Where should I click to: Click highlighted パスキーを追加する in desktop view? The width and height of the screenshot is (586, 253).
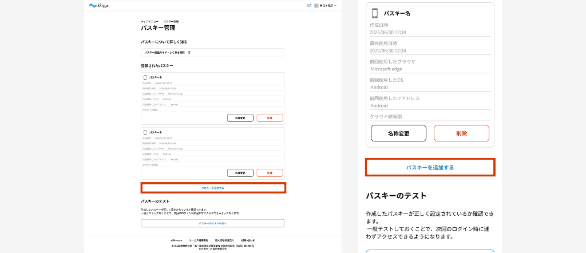click(213, 188)
